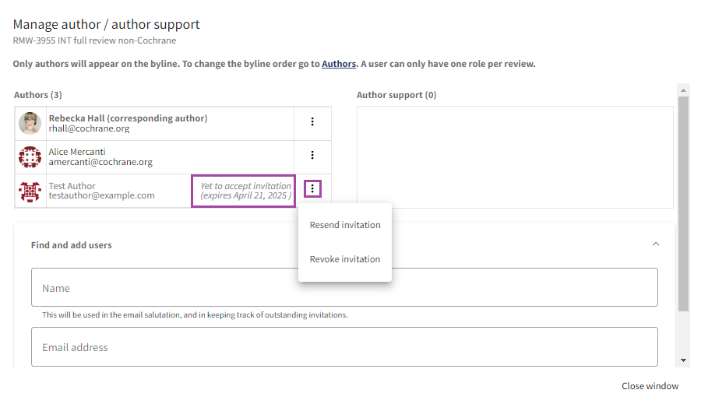This screenshot has width=701, height=418.
Task: Click Rebecka Hall's profile photo
Action: tap(30, 123)
